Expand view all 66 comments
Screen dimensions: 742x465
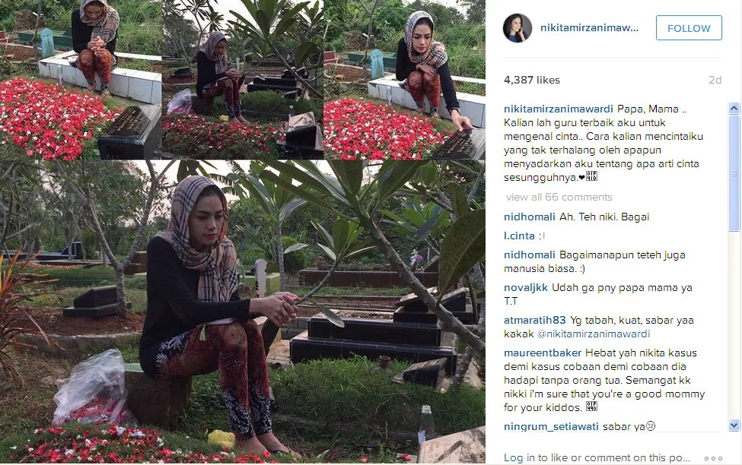pyautogui.click(x=559, y=197)
